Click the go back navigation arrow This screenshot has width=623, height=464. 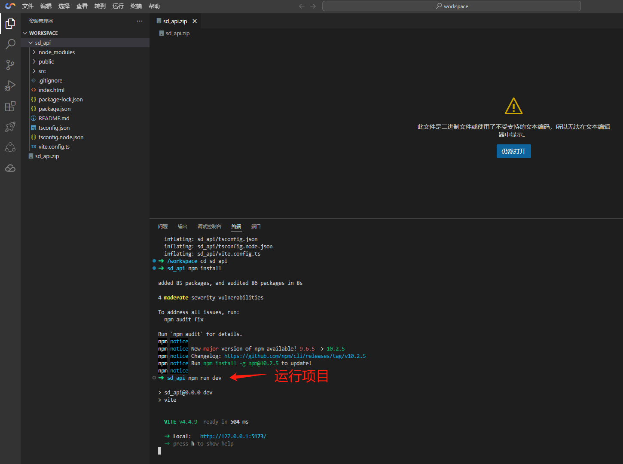click(x=302, y=6)
